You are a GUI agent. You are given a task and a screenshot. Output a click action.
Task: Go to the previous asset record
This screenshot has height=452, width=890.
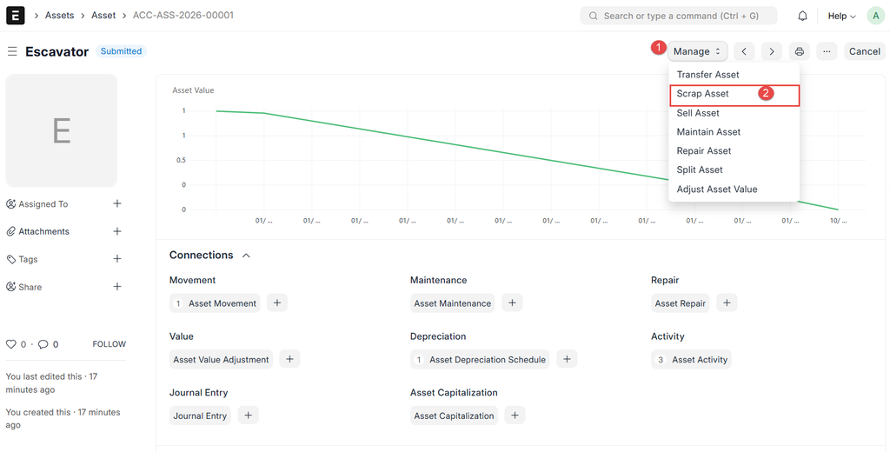[x=744, y=51]
